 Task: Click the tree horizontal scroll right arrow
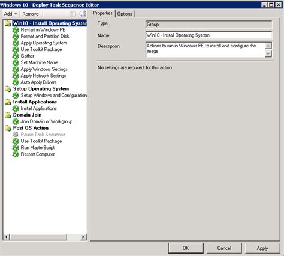[x=83, y=237]
